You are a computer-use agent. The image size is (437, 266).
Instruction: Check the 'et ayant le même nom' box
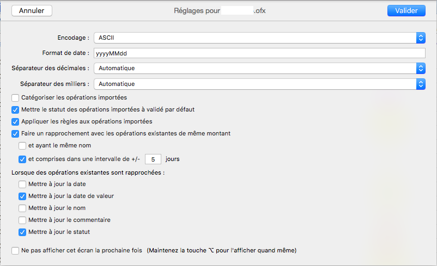pos(22,146)
